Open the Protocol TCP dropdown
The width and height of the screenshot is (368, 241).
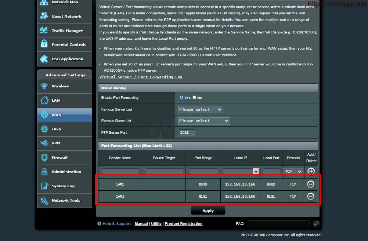(293, 171)
